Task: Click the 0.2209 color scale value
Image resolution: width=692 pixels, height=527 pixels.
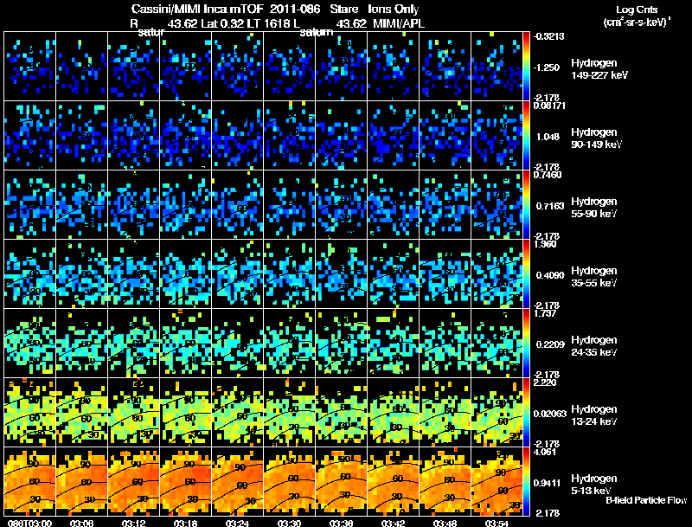Action: (x=550, y=344)
